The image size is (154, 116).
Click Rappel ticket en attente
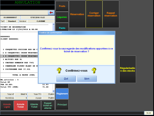[48, 106]
